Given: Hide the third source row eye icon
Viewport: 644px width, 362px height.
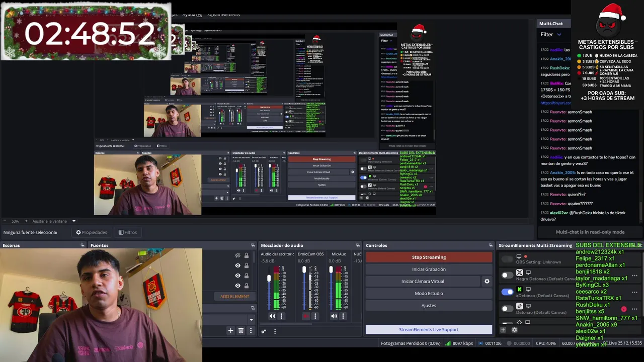Looking at the screenshot, I should 238,276.
